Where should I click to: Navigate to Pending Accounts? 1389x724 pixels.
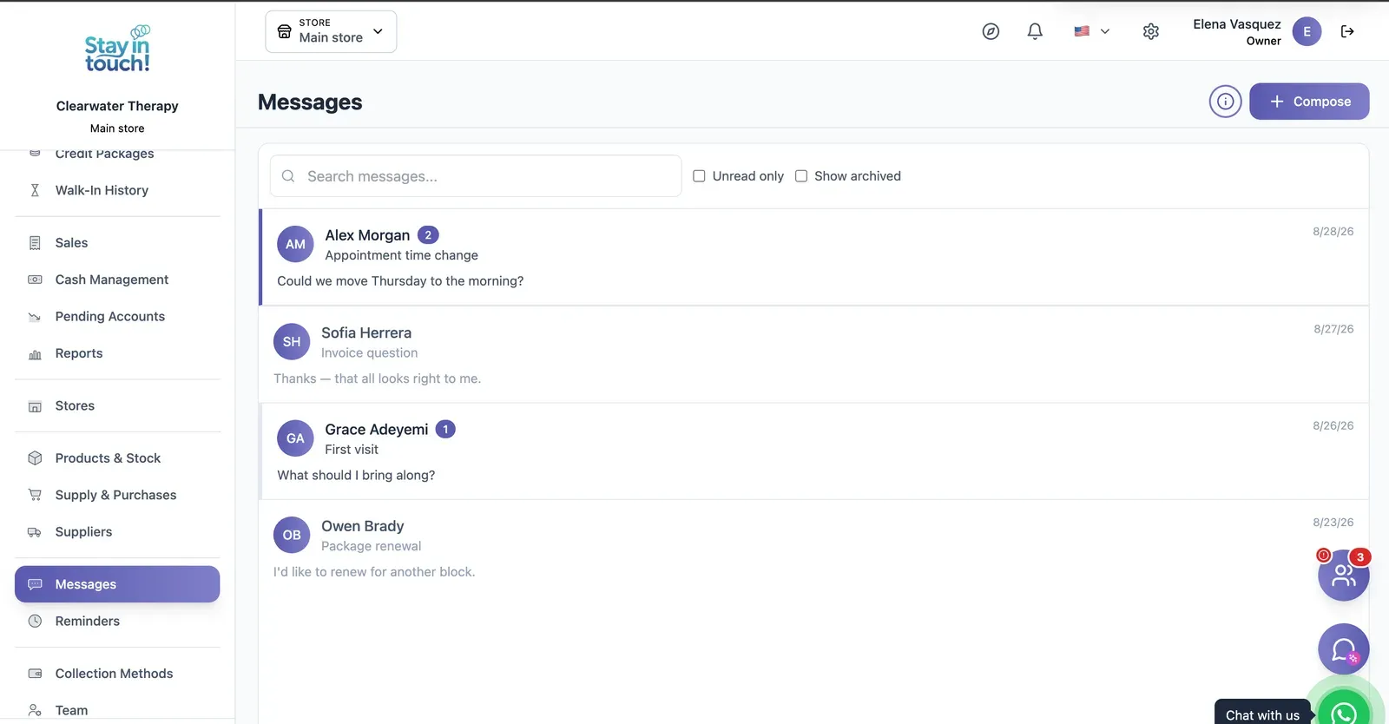[117, 317]
